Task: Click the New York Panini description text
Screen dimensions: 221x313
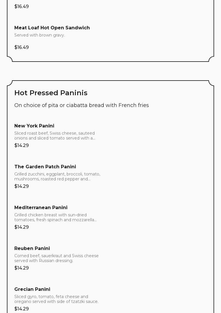Action: [55, 135]
